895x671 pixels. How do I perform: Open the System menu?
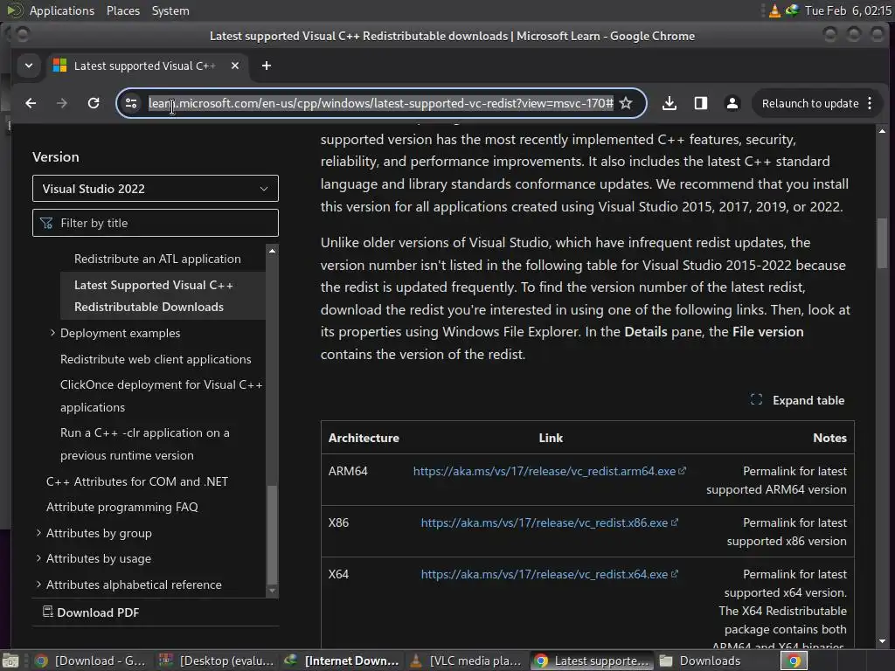pos(170,10)
